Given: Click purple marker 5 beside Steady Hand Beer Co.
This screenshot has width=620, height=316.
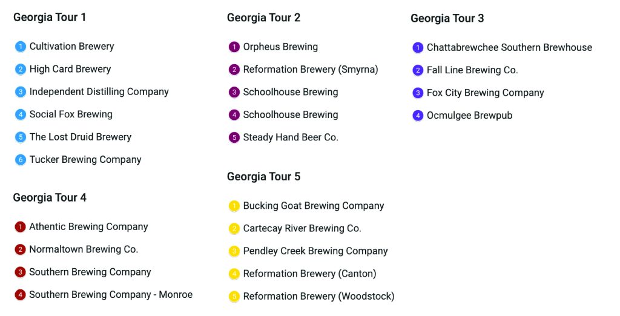Looking at the screenshot, I should point(234,137).
